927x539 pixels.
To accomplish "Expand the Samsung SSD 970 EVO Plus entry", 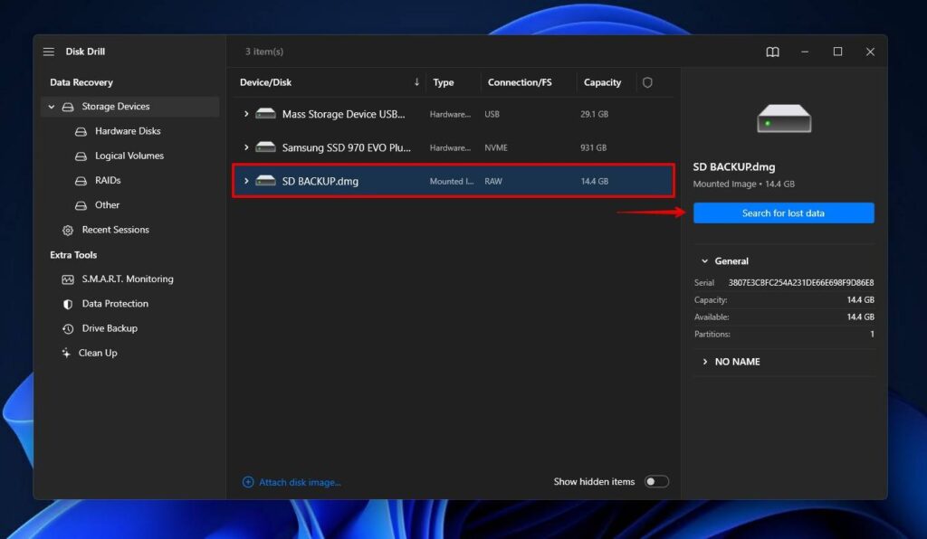I will coord(245,147).
